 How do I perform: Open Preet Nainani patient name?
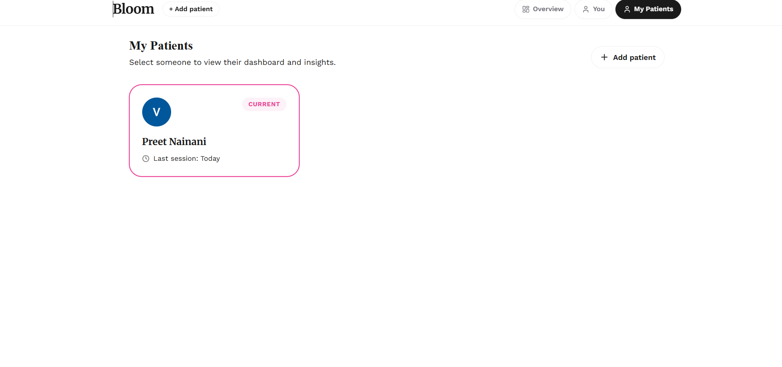pyautogui.click(x=174, y=142)
